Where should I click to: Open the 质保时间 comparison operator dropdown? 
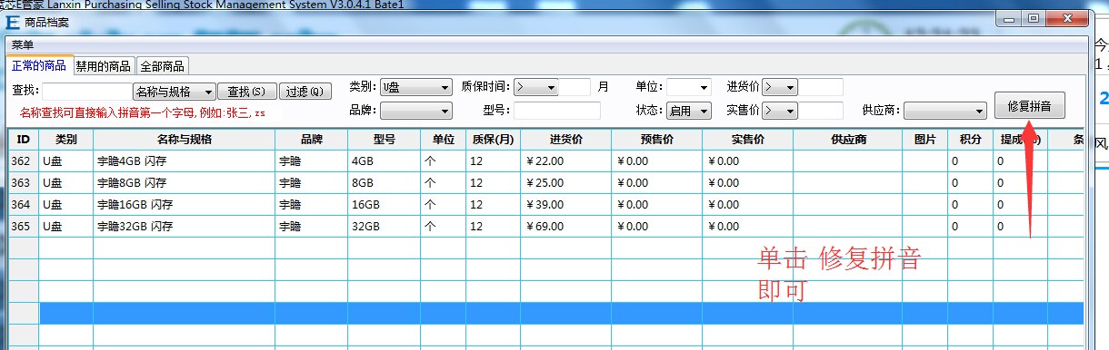tap(535, 87)
